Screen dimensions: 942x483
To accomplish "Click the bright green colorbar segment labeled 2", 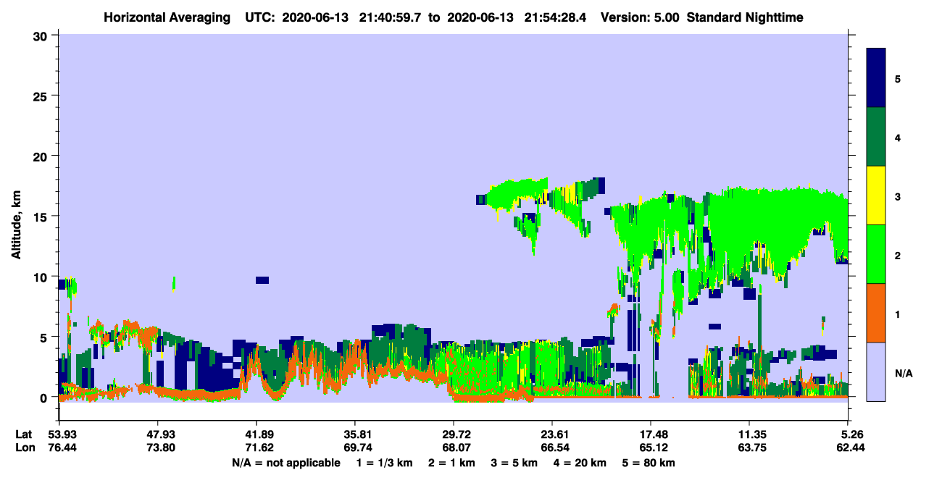I will (876, 254).
